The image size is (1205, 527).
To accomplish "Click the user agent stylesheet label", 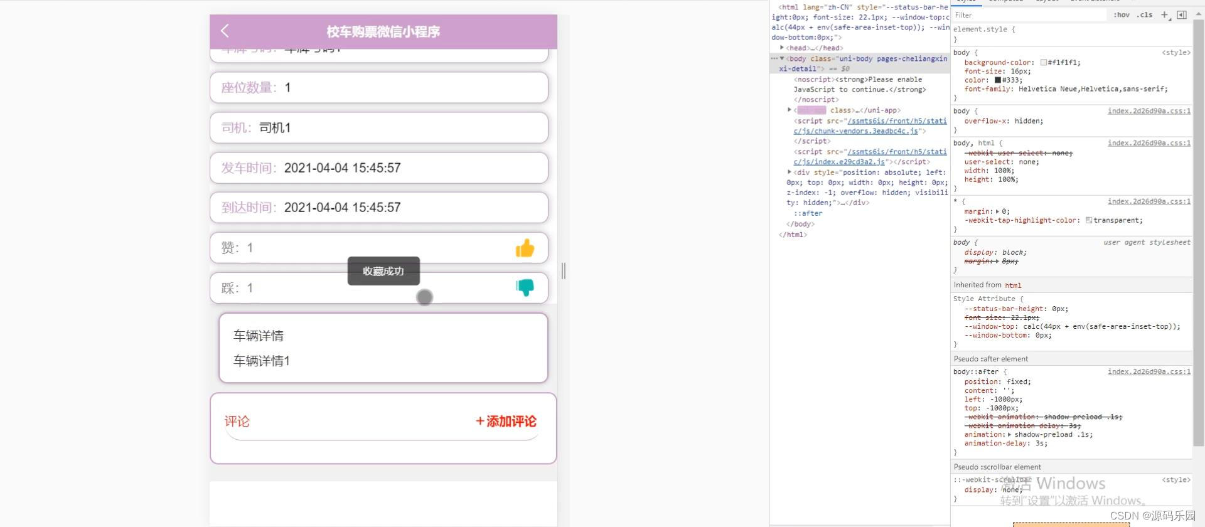I will pyautogui.click(x=1147, y=242).
